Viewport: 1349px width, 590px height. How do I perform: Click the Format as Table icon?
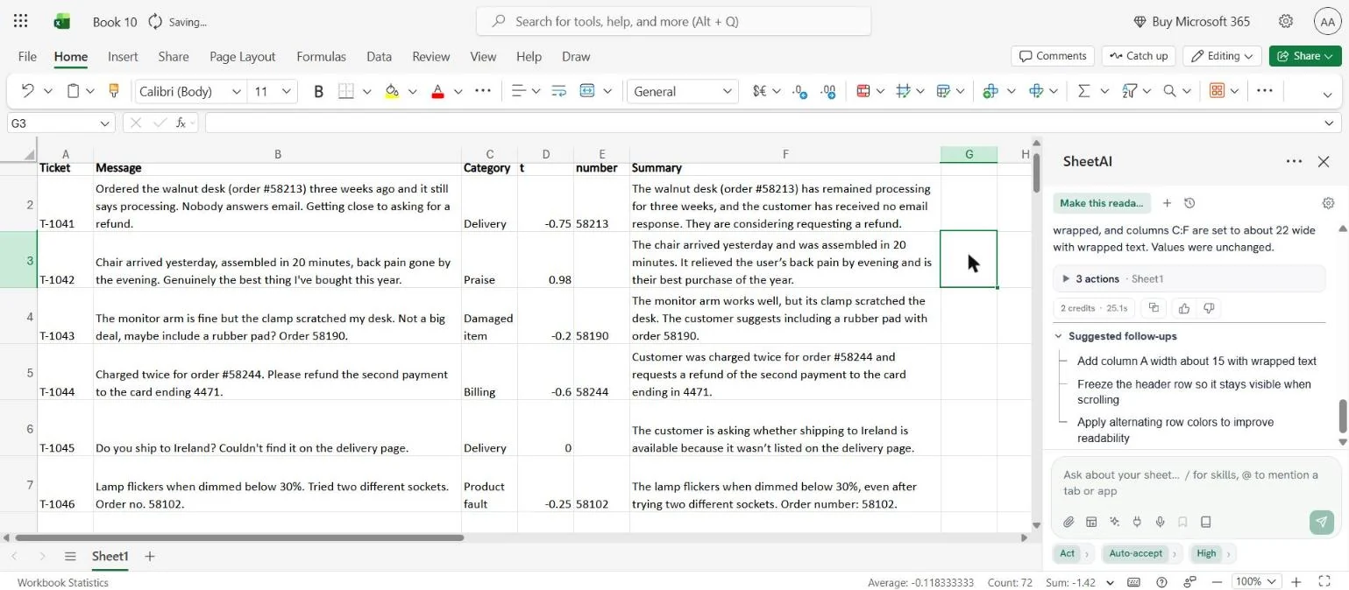943,91
